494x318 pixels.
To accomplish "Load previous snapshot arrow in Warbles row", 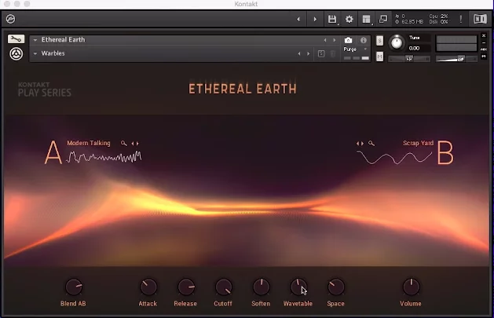I will (299, 53).
